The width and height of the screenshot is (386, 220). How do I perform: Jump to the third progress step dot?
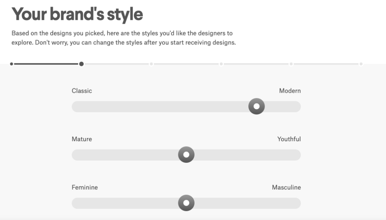(x=152, y=64)
